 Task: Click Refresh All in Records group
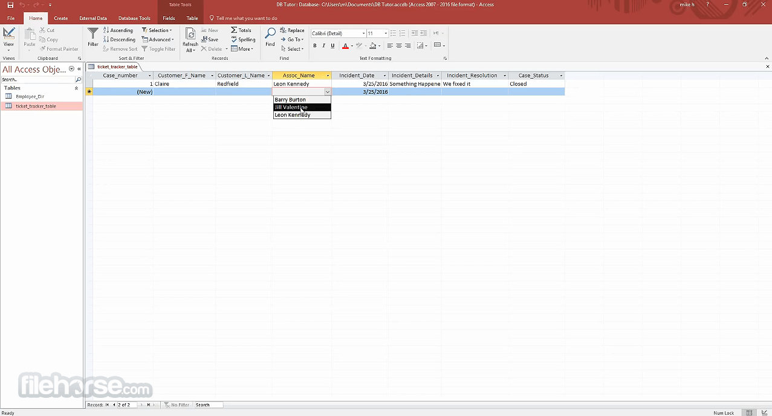(x=190, y=39)
